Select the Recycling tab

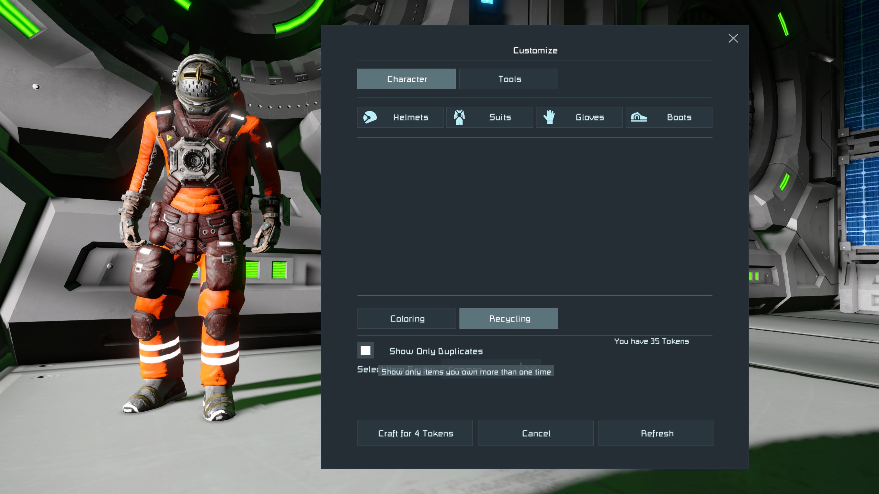coord(509,319)
